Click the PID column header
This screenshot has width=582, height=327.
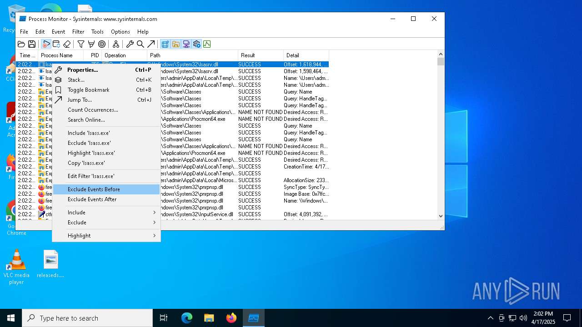[x=93, y=55]
